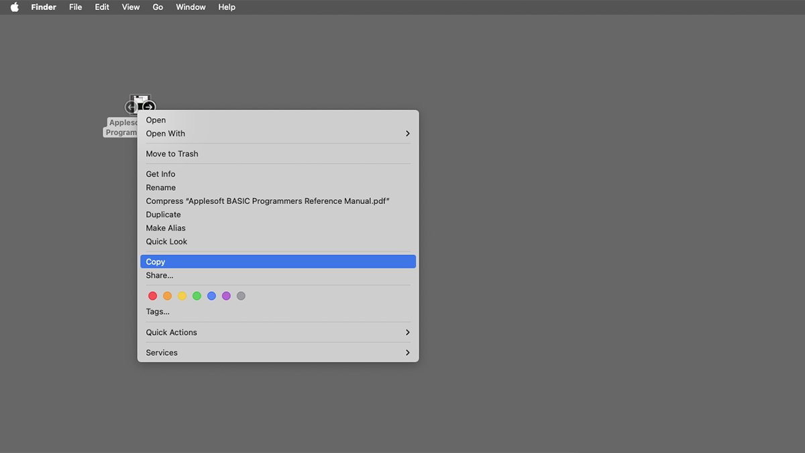Choose Share… from context menu
This screenshot has height=453, width=805.
click(278, 275)
